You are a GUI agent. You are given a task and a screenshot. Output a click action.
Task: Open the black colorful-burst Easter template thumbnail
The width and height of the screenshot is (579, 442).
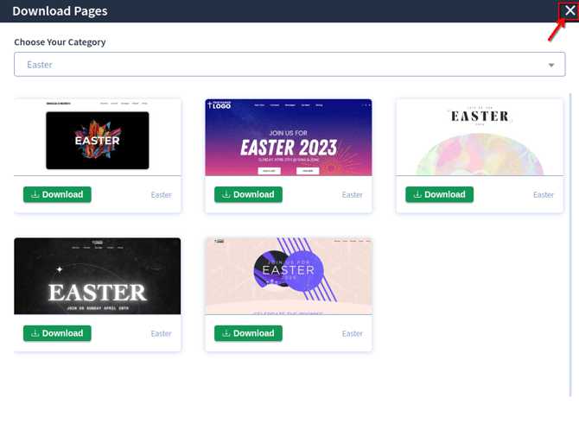point(98,138)
